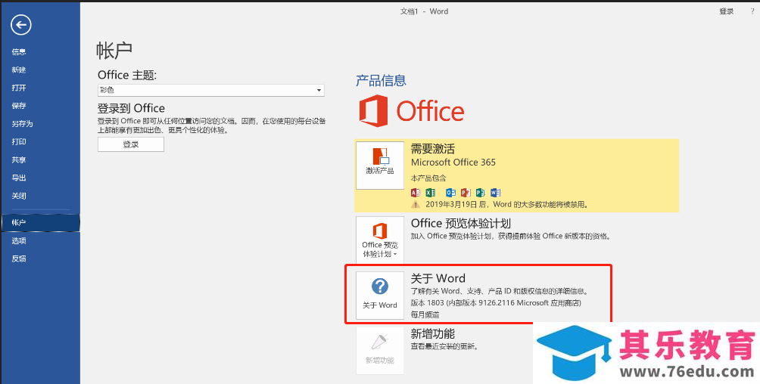Click the Word app icon
Viewport: 760px width, 384px height.
495,193
